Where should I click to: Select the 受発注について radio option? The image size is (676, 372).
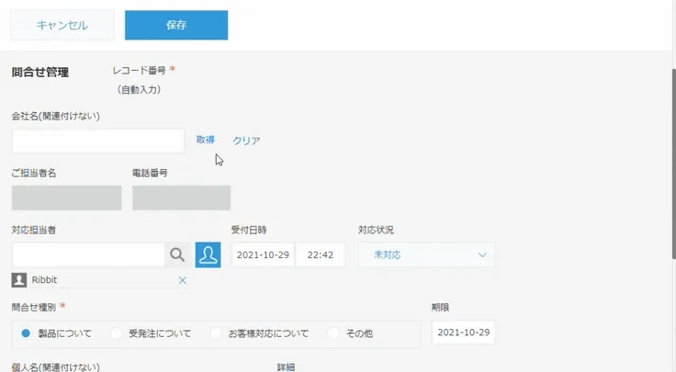point(117,333)
